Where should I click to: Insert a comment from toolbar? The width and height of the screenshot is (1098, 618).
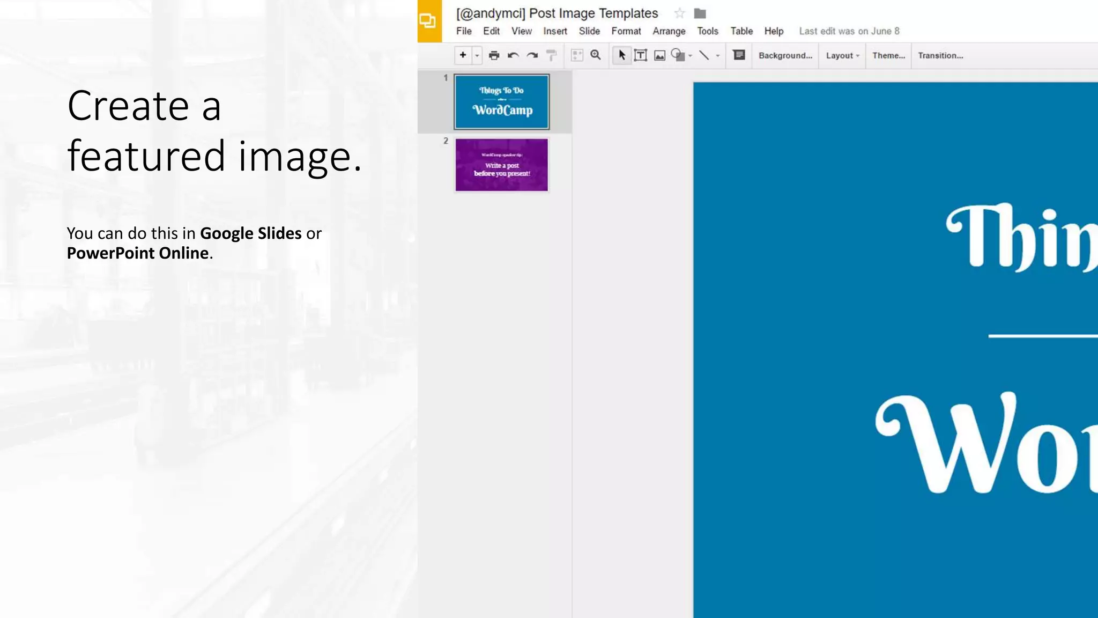click(739, 55)
